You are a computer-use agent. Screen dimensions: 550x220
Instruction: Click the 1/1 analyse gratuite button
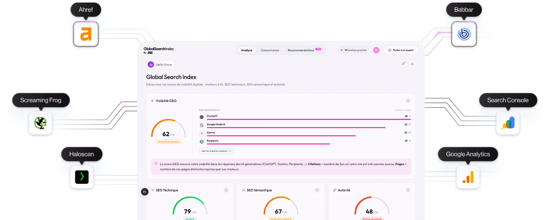point(354,50)
